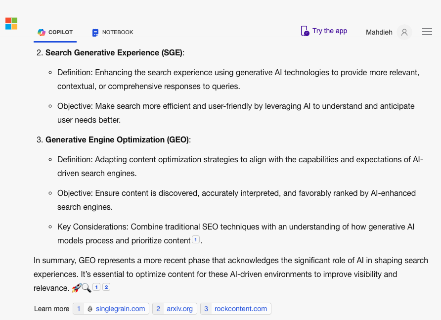Open the rockcontent.com source link
The height and width of the screenshot is (320, 441).
point(241,309)
